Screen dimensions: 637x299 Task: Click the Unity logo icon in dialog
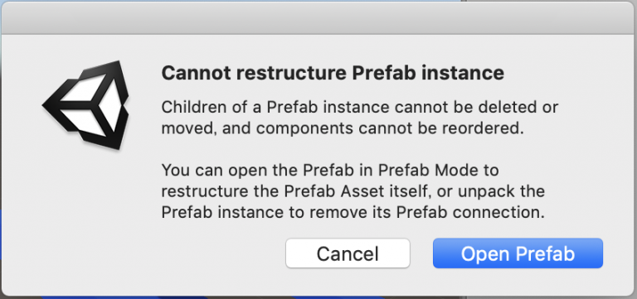coord(85,105)
